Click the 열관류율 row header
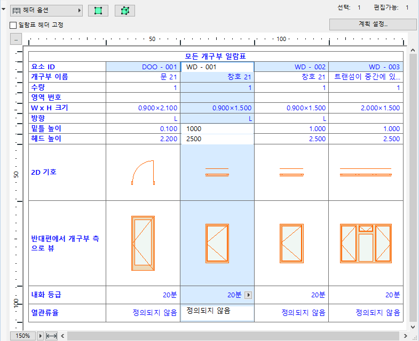The image size is (419, 341). point(67,313)
